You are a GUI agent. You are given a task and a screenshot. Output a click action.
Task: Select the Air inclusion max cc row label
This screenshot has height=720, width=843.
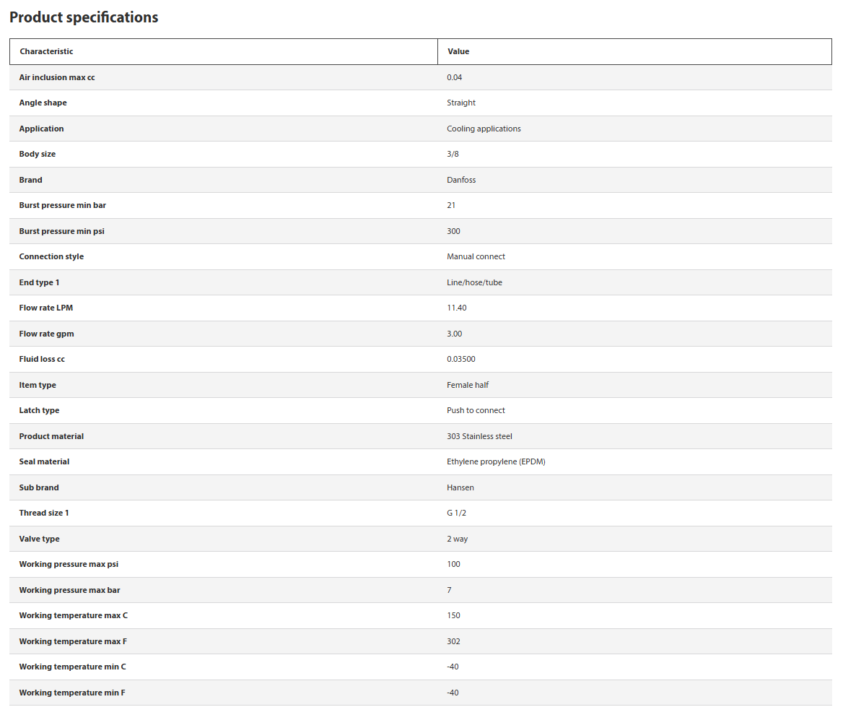(x=57, y=77)
